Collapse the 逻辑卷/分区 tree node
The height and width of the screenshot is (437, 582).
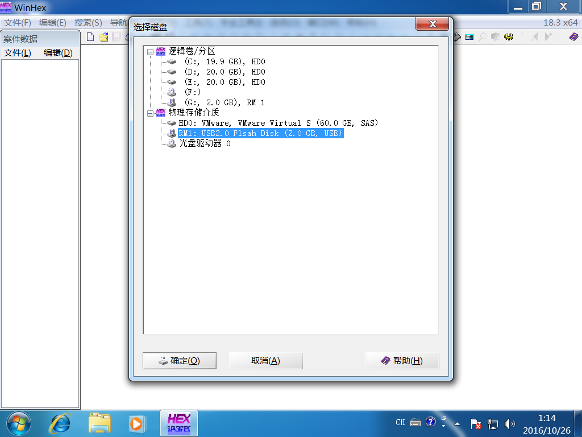coord(150,52)
